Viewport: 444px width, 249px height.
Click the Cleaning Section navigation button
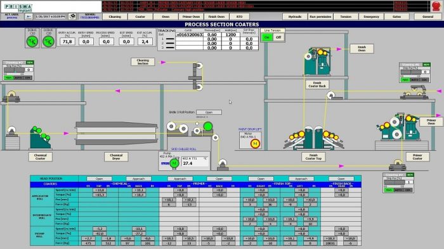pos(143,61)
